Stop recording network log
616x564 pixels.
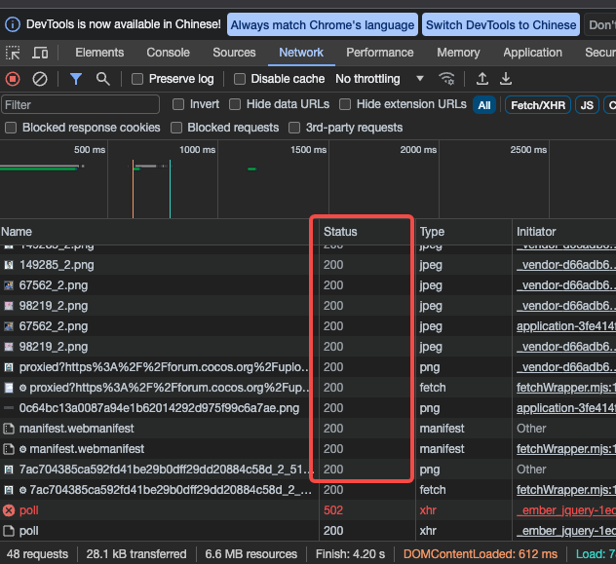(x=13, y=79)
